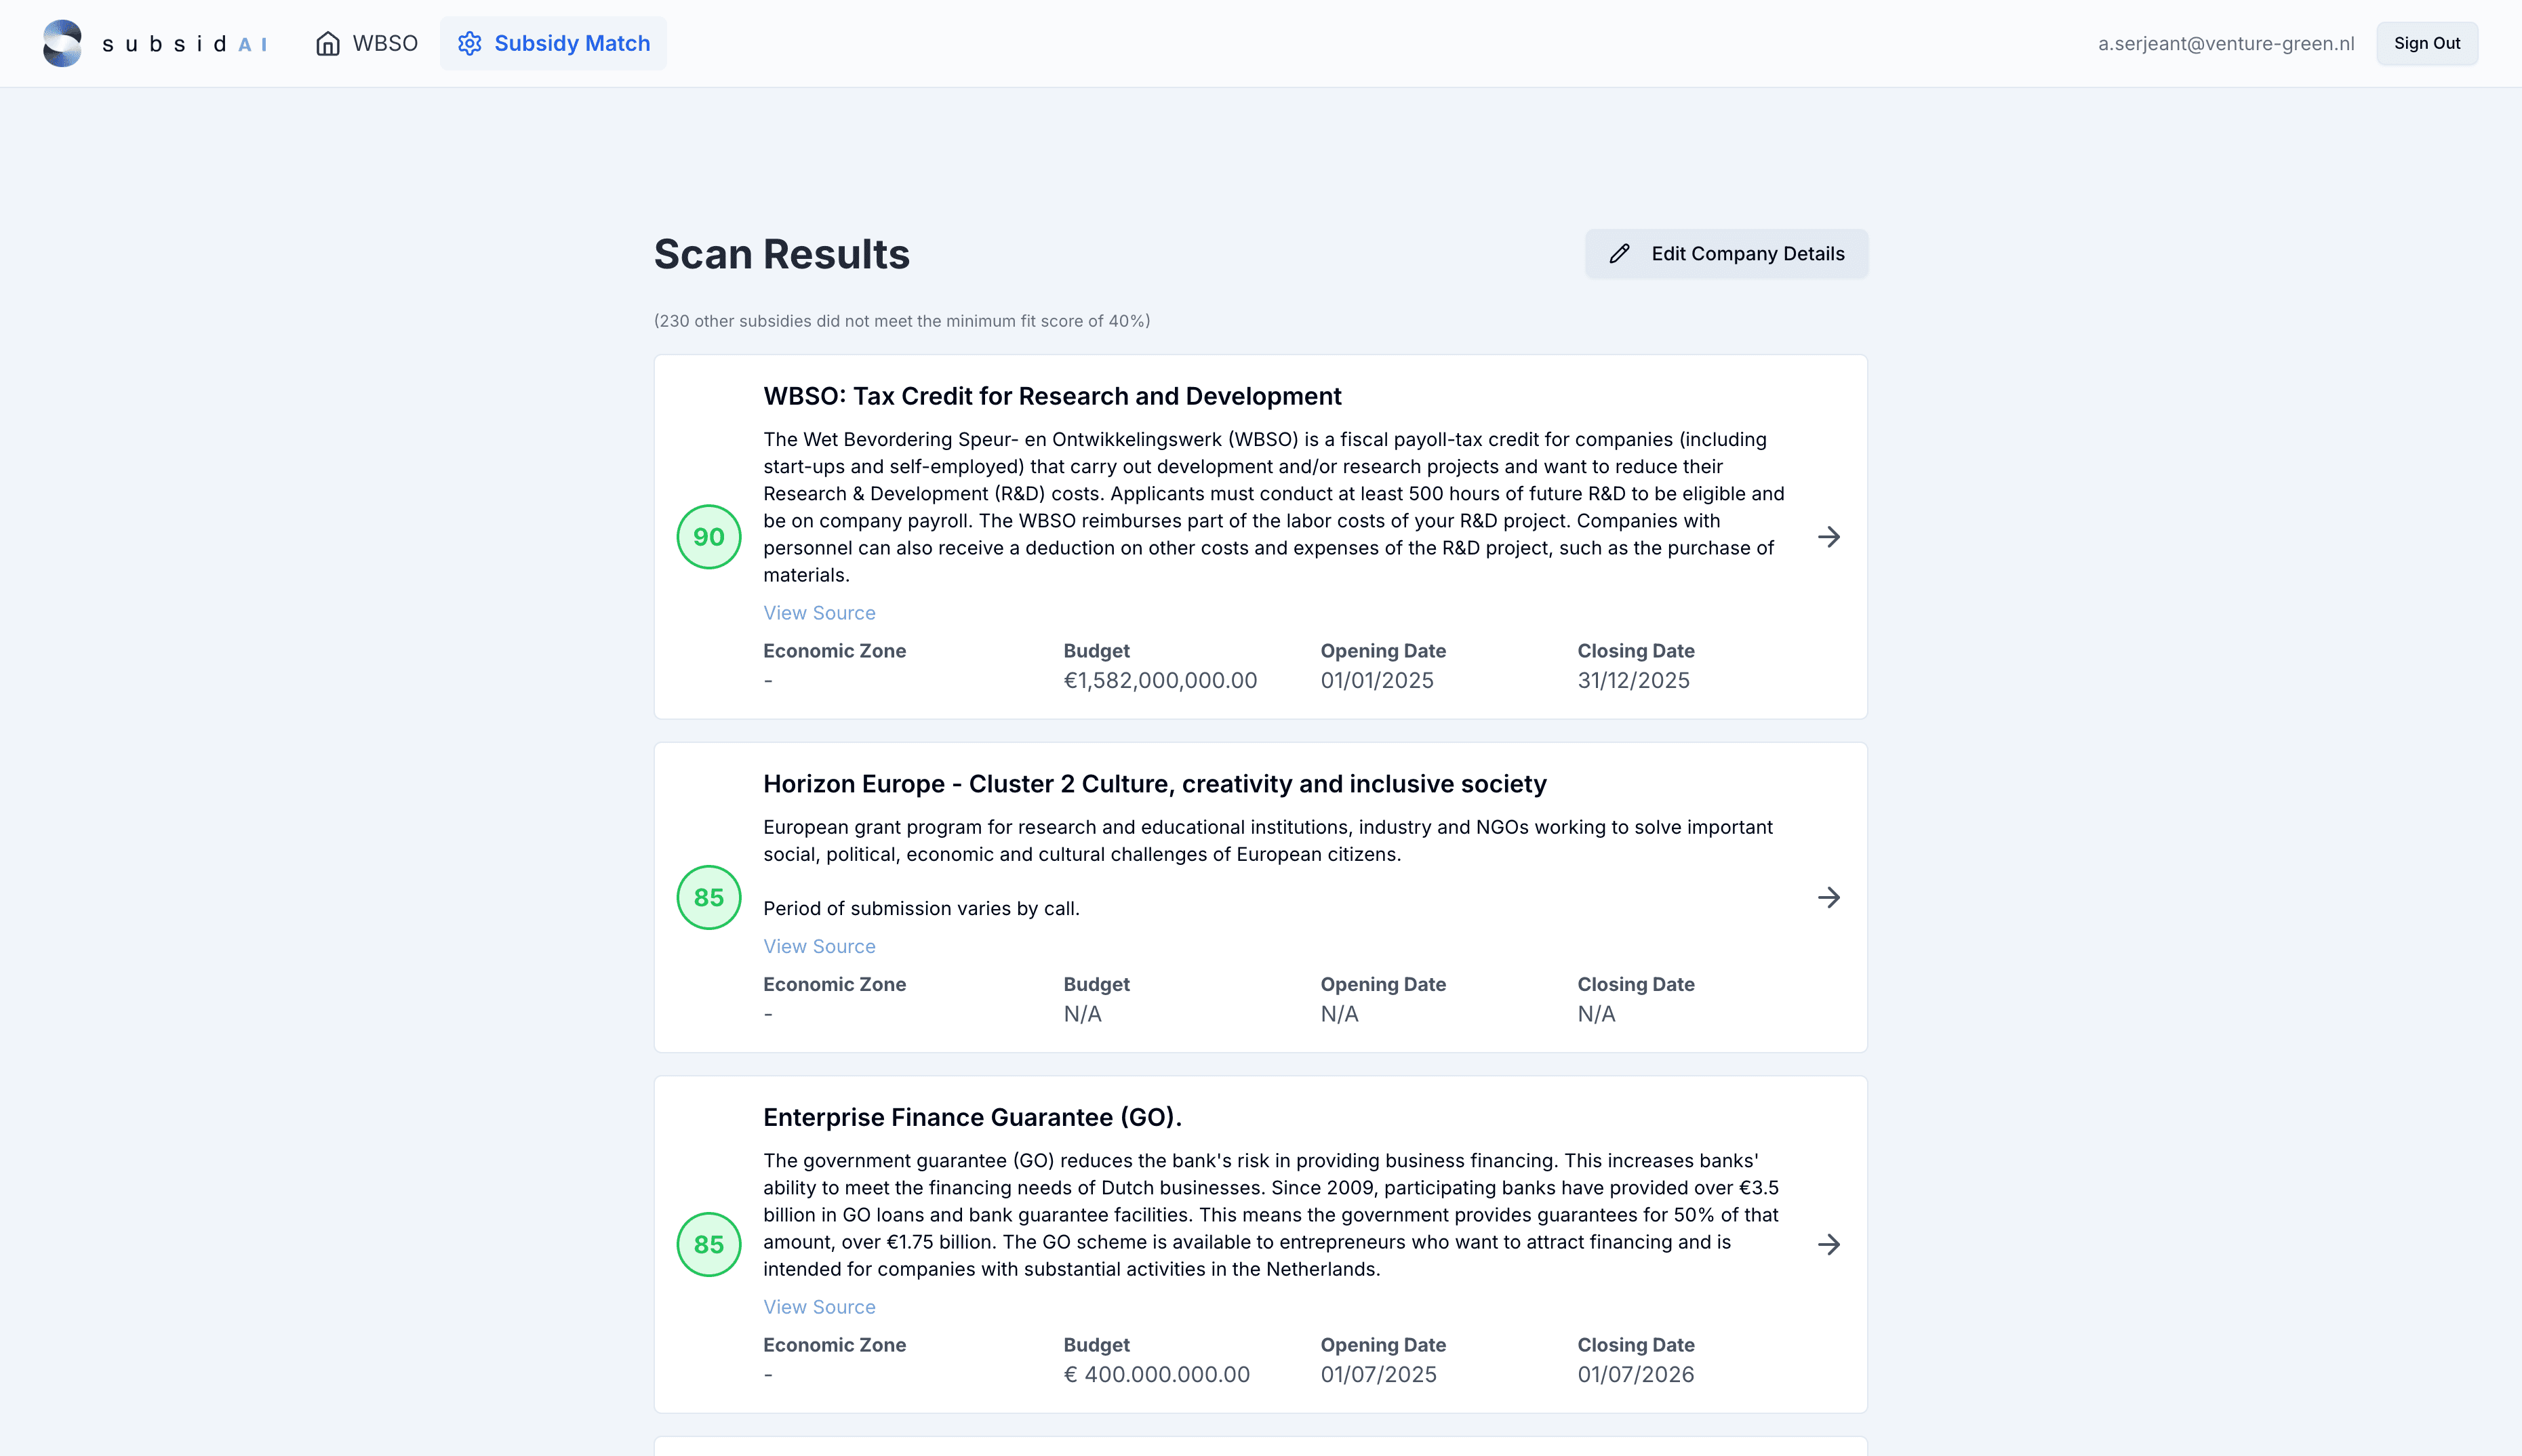Image resolution: width=2522 pixels, height=1456 pixels.
Task: Open View Source for Enterprise Finance Guarantee
Action: pyautogui.click(x=819, y=1307)
